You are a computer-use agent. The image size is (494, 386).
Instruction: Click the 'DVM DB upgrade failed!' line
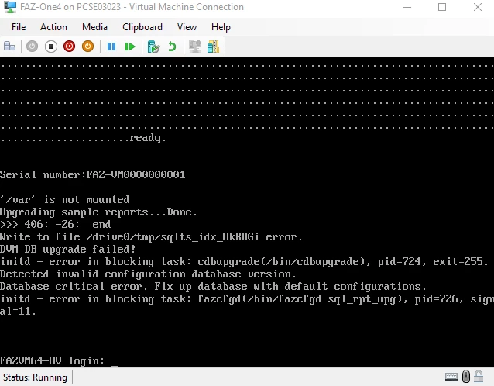[x=67, y=249]
